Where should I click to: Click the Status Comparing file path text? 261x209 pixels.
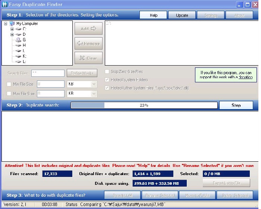pyautogui.click(x=115, y=205)
